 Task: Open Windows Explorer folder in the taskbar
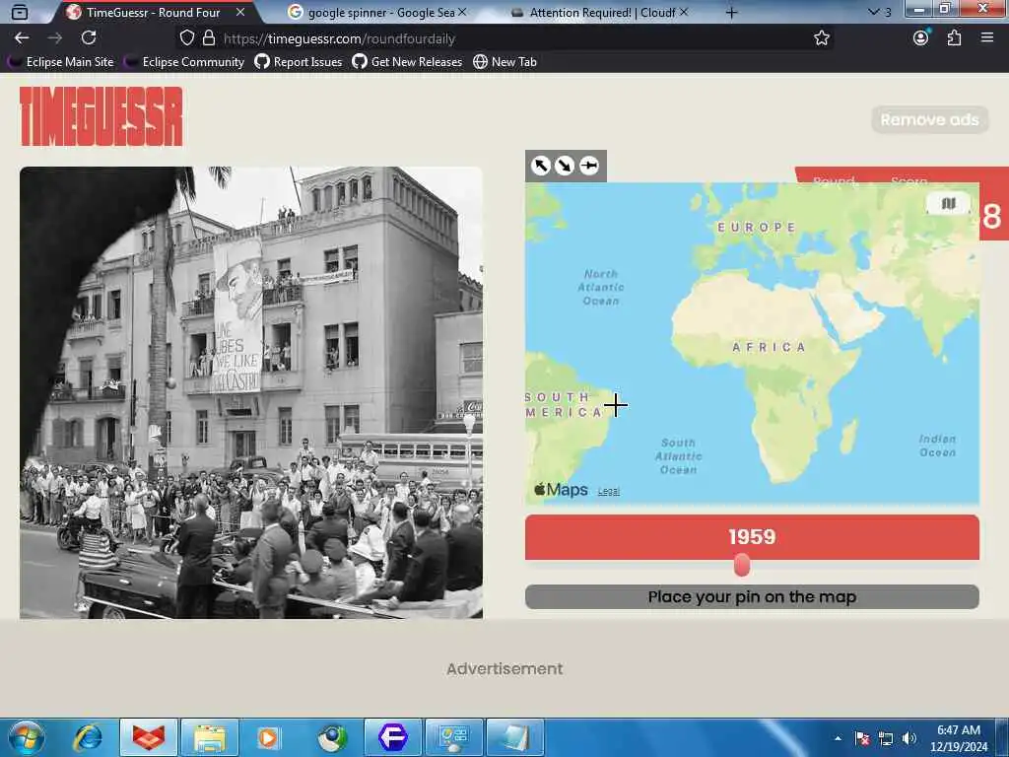pos(210,737)
